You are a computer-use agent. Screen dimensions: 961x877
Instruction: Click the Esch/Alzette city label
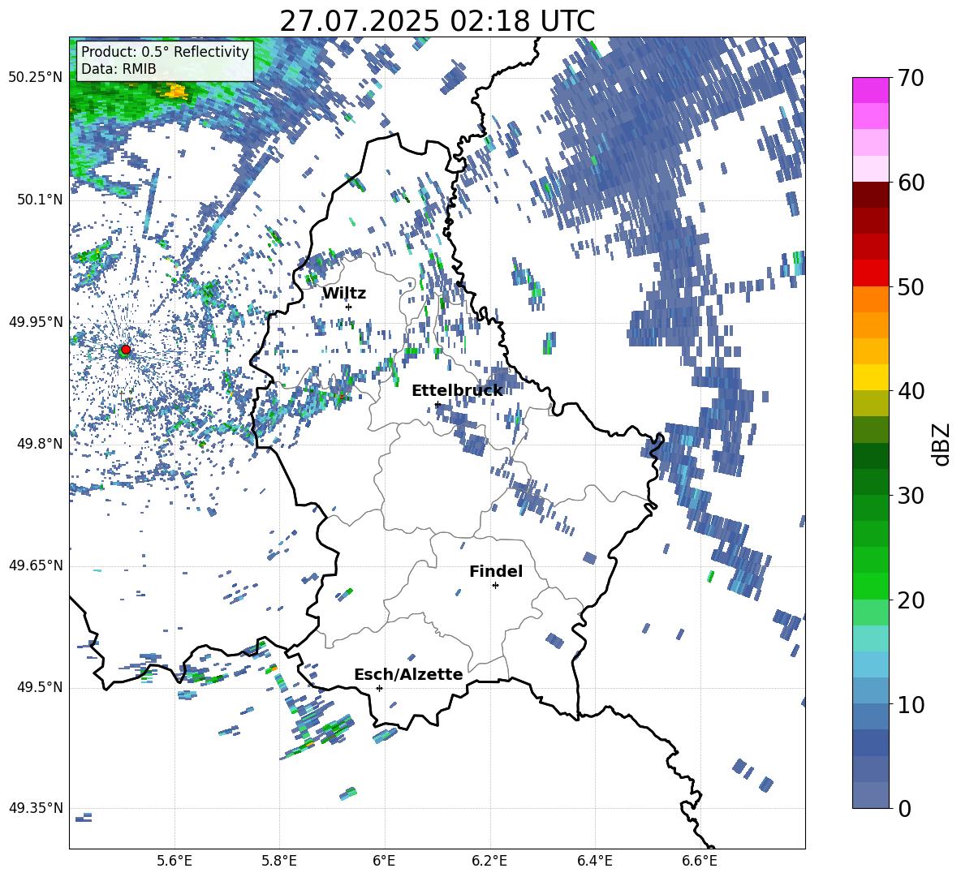click(408, 674)
